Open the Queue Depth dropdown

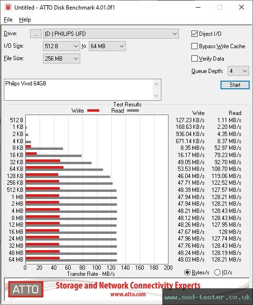(x=238, y=71)
